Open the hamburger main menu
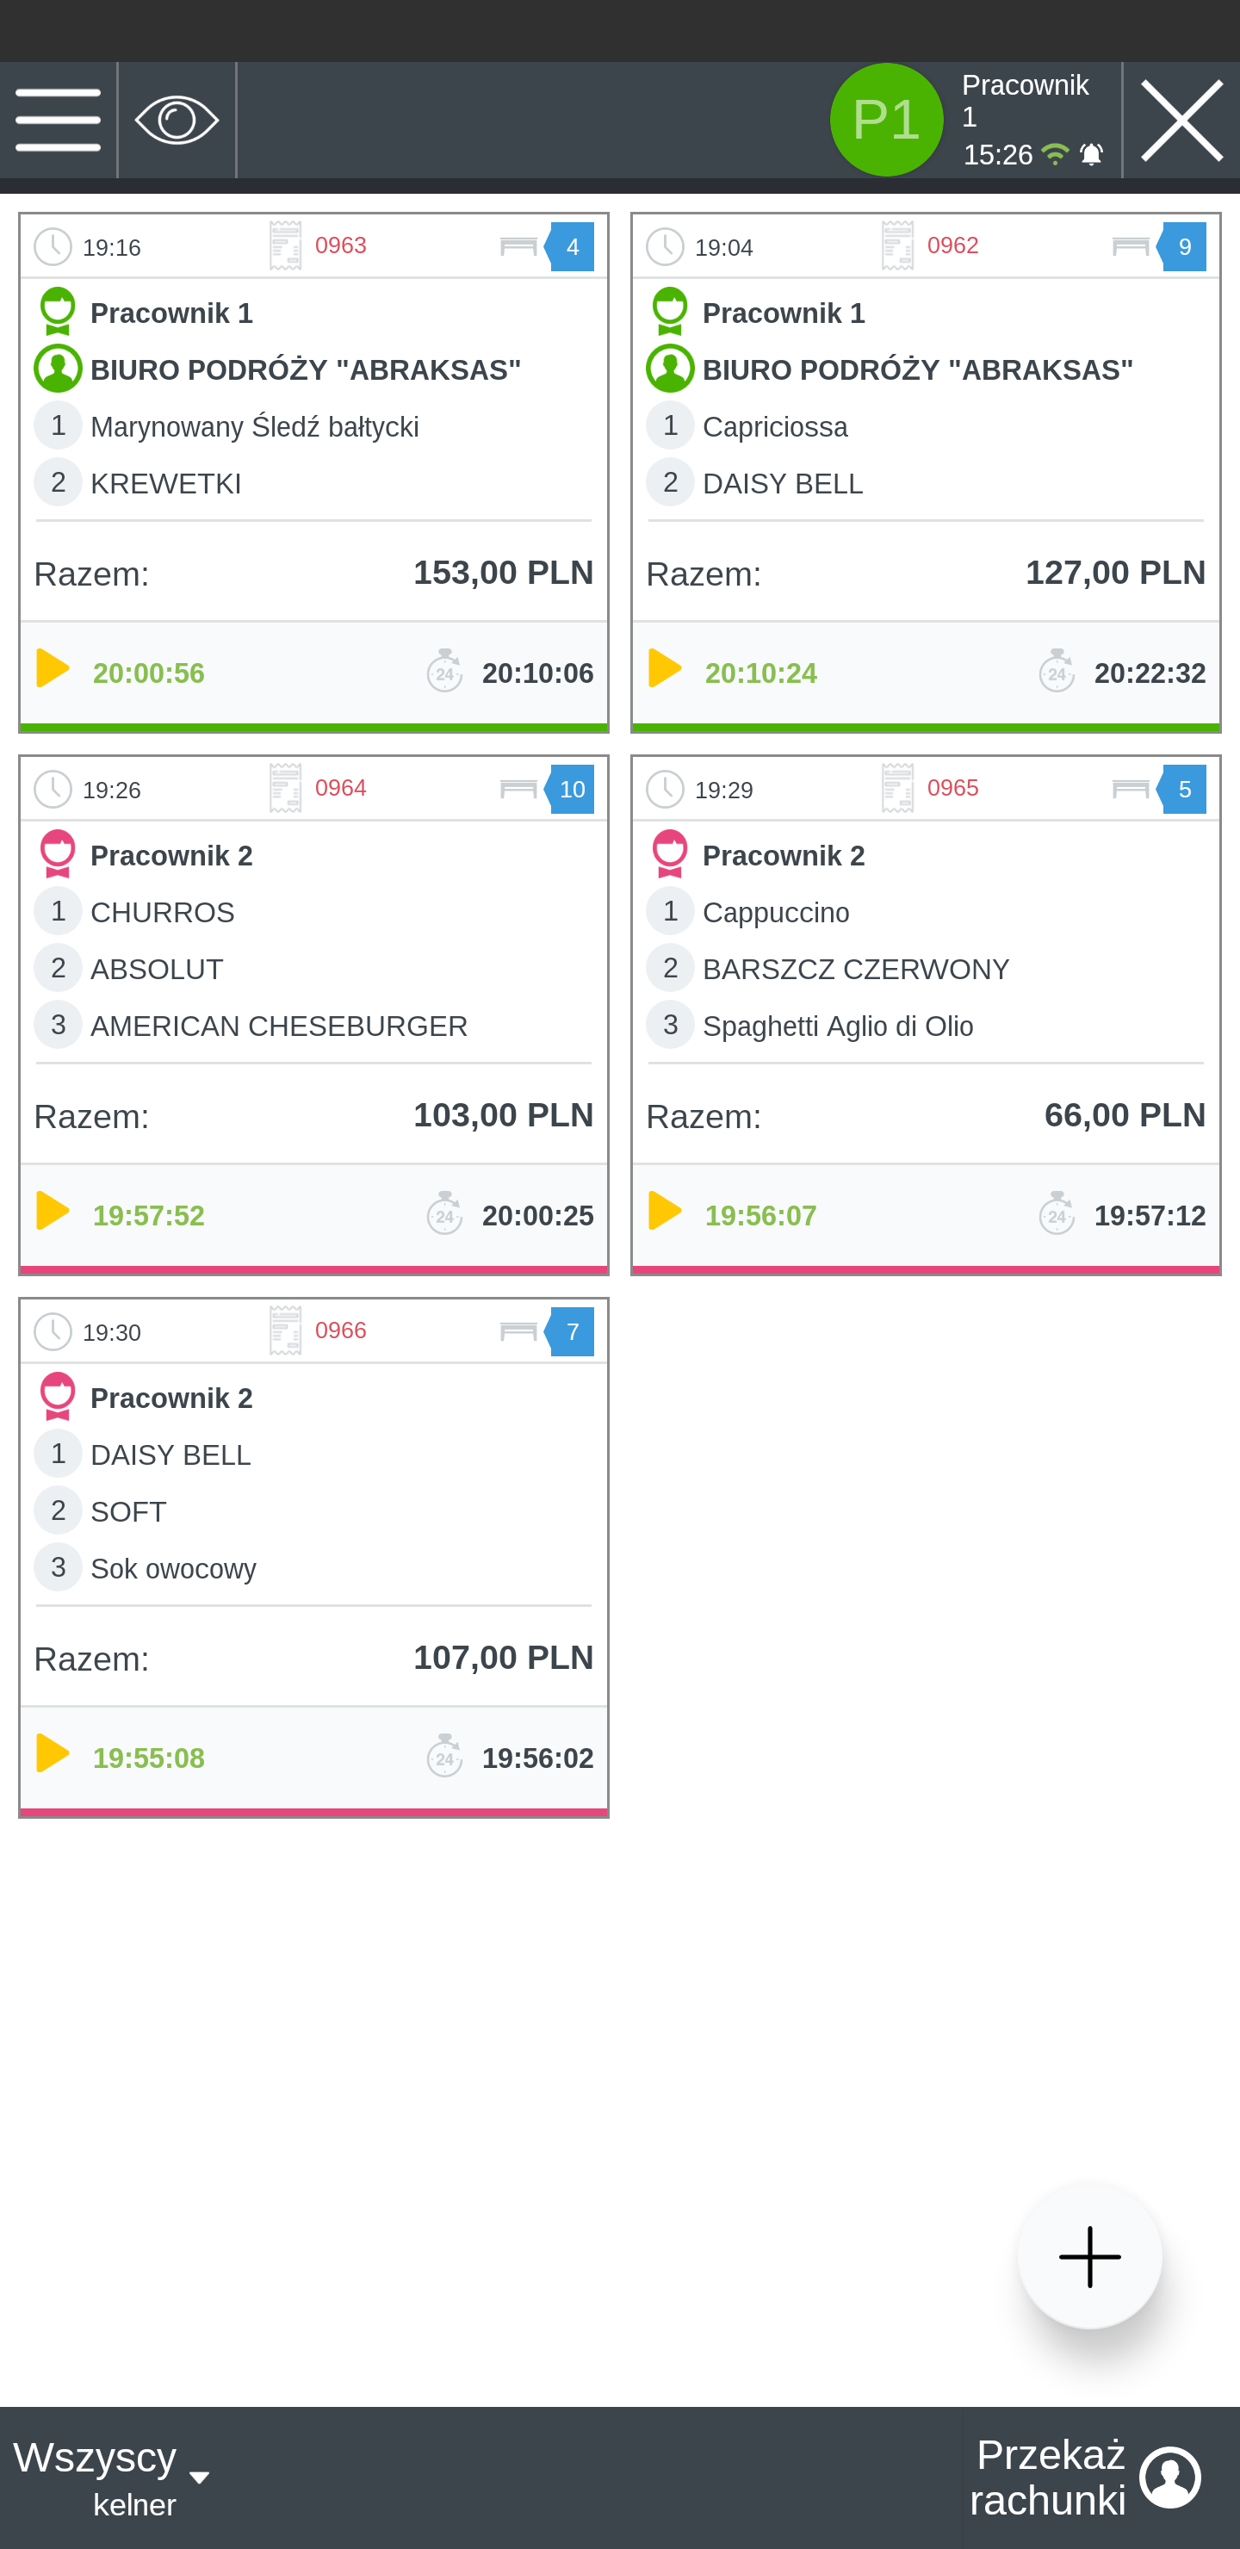This screenshot has height=2549, width=1240. (58, 120)
